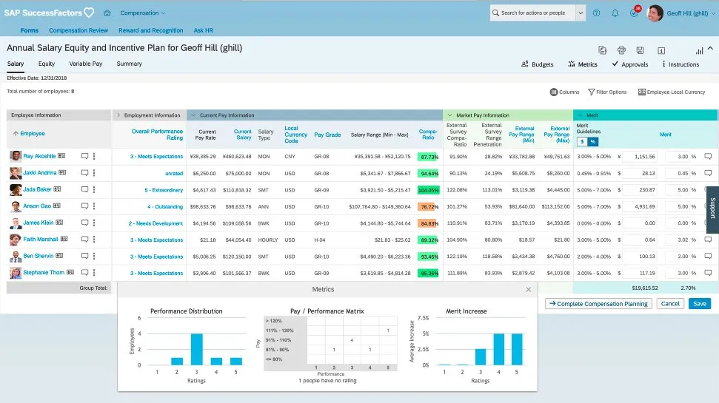Open the help question mark icon
Image resolution: width=719 pixels, height=403 pixels.
click(596, 13)
